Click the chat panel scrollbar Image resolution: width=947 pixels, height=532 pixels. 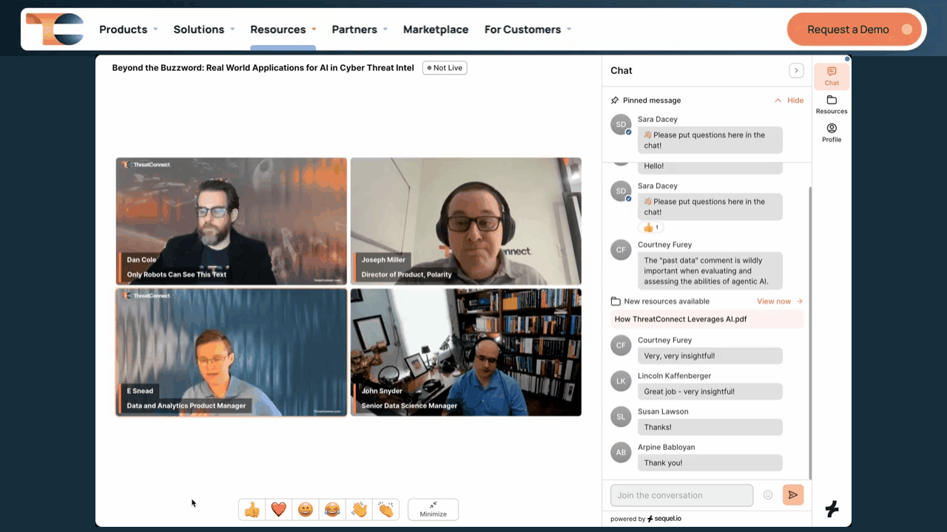pyautogui.click(x=809, y=332)
